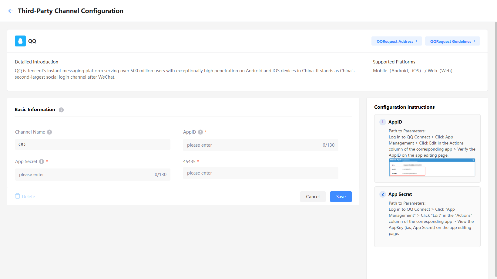Click the App Secret step 2 heading

pyautogui.click(x=400, y=194)
